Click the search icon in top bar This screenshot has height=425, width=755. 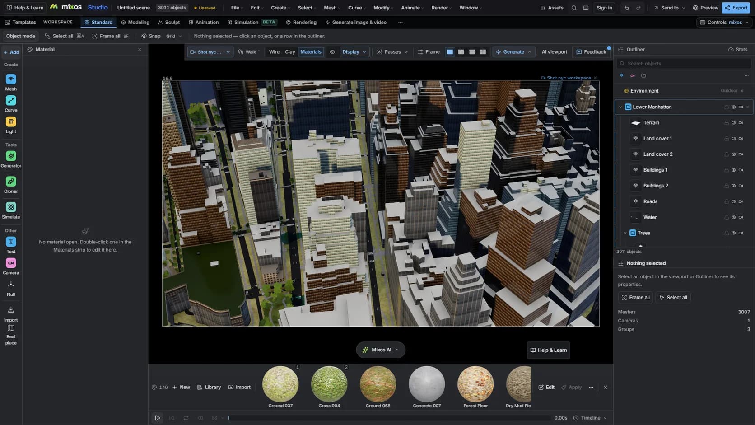574,8
